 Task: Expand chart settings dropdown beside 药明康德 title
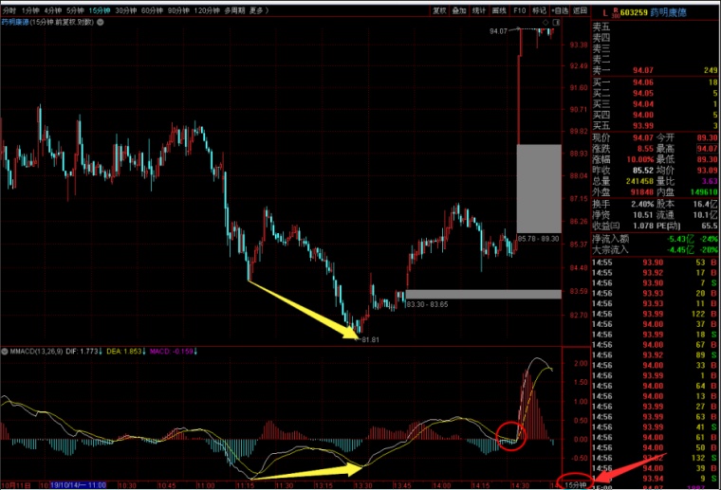[101, 22]
